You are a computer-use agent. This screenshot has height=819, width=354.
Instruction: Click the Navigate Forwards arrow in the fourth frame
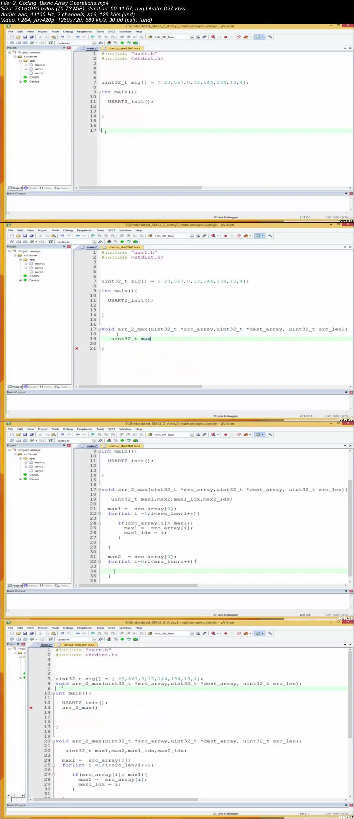[x=84, y=633]
